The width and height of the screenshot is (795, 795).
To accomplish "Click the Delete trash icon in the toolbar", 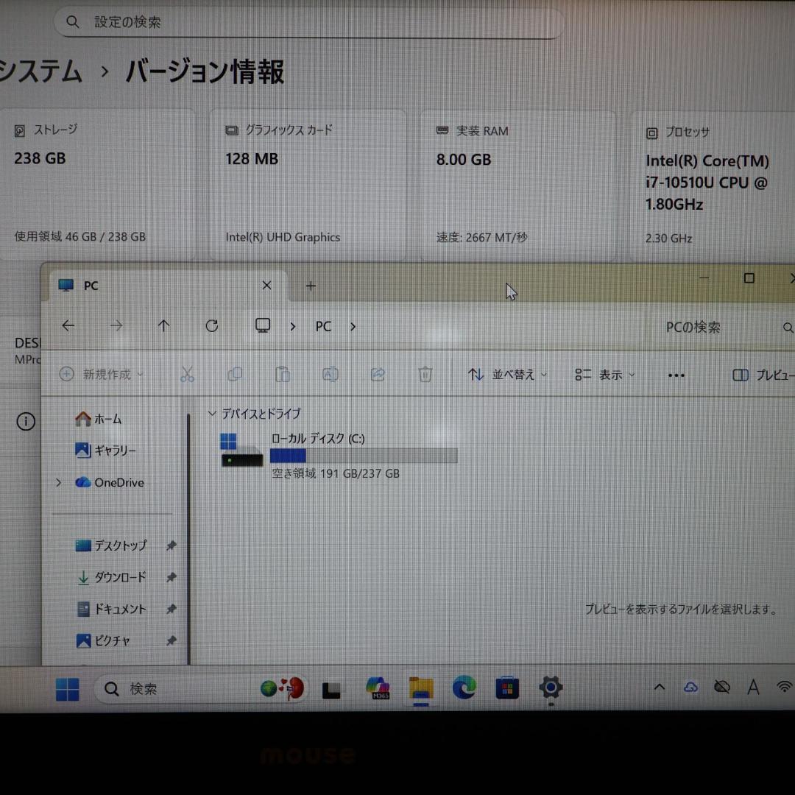I will tap(425, 374).
